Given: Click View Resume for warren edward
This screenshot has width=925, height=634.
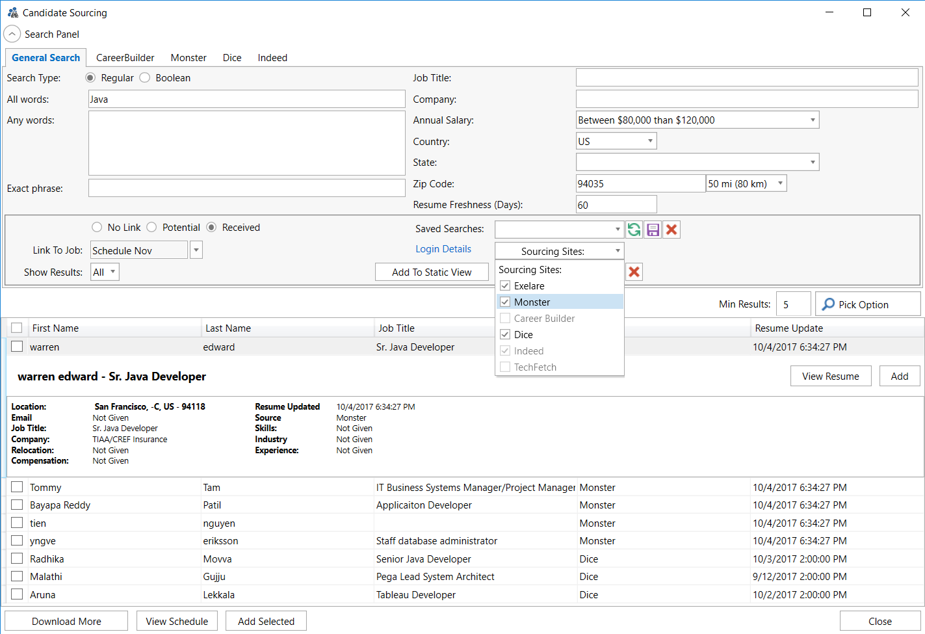Looking at the screenshot, I should coord(831,376).
